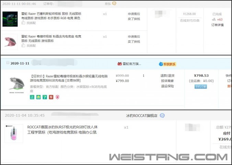Click the 找搭配 icon under the Basilisk mouse

[23, 23]
